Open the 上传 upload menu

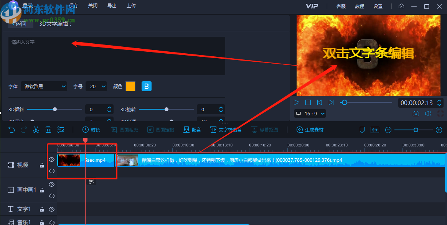[x=131, y=6]
